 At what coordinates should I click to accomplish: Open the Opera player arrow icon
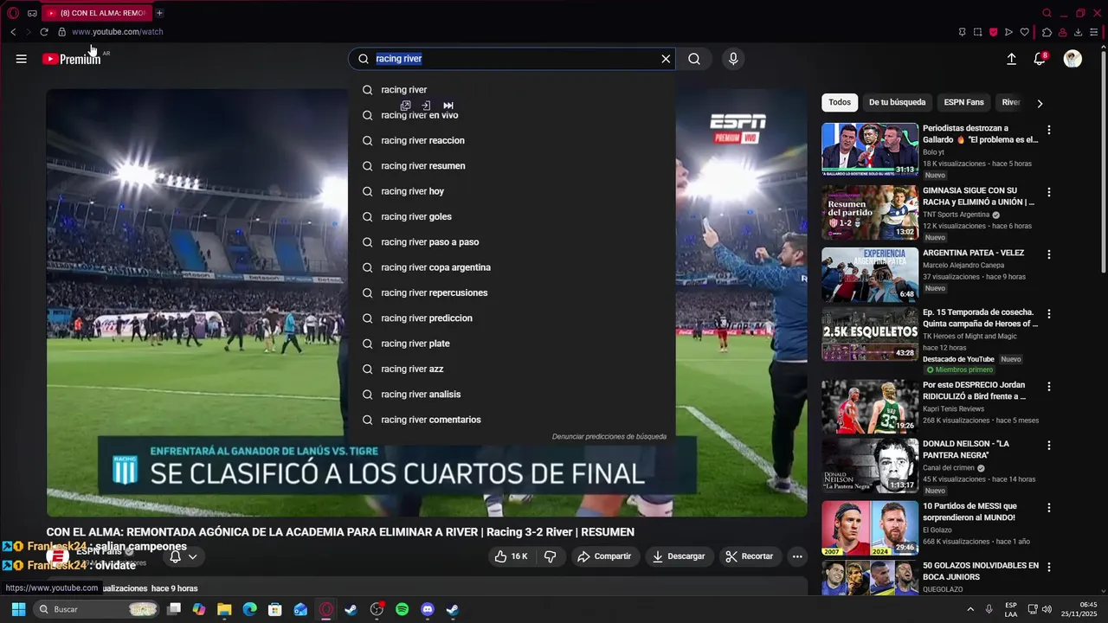(x=1008, y=32)
